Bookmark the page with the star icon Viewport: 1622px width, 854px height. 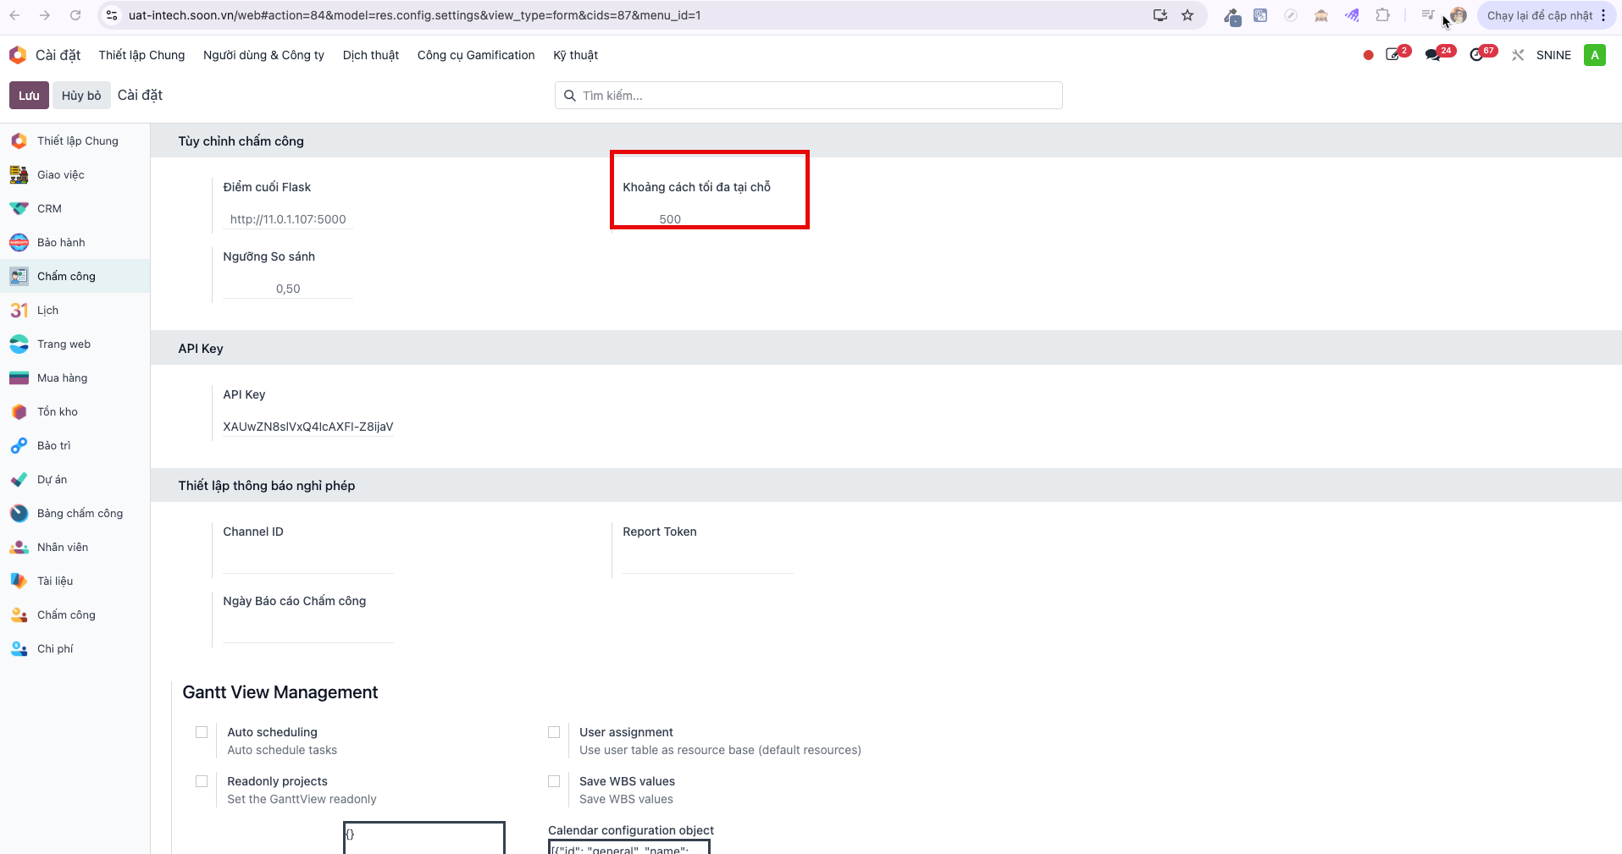pyautogui.click(x=1187, y=15)
